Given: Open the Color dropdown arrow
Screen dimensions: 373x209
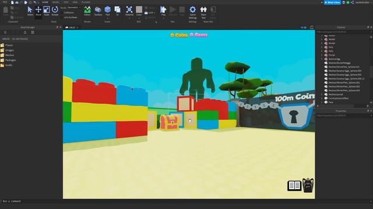Looking at the screenshot, I should pyautogui.click(x=139, y=18).
